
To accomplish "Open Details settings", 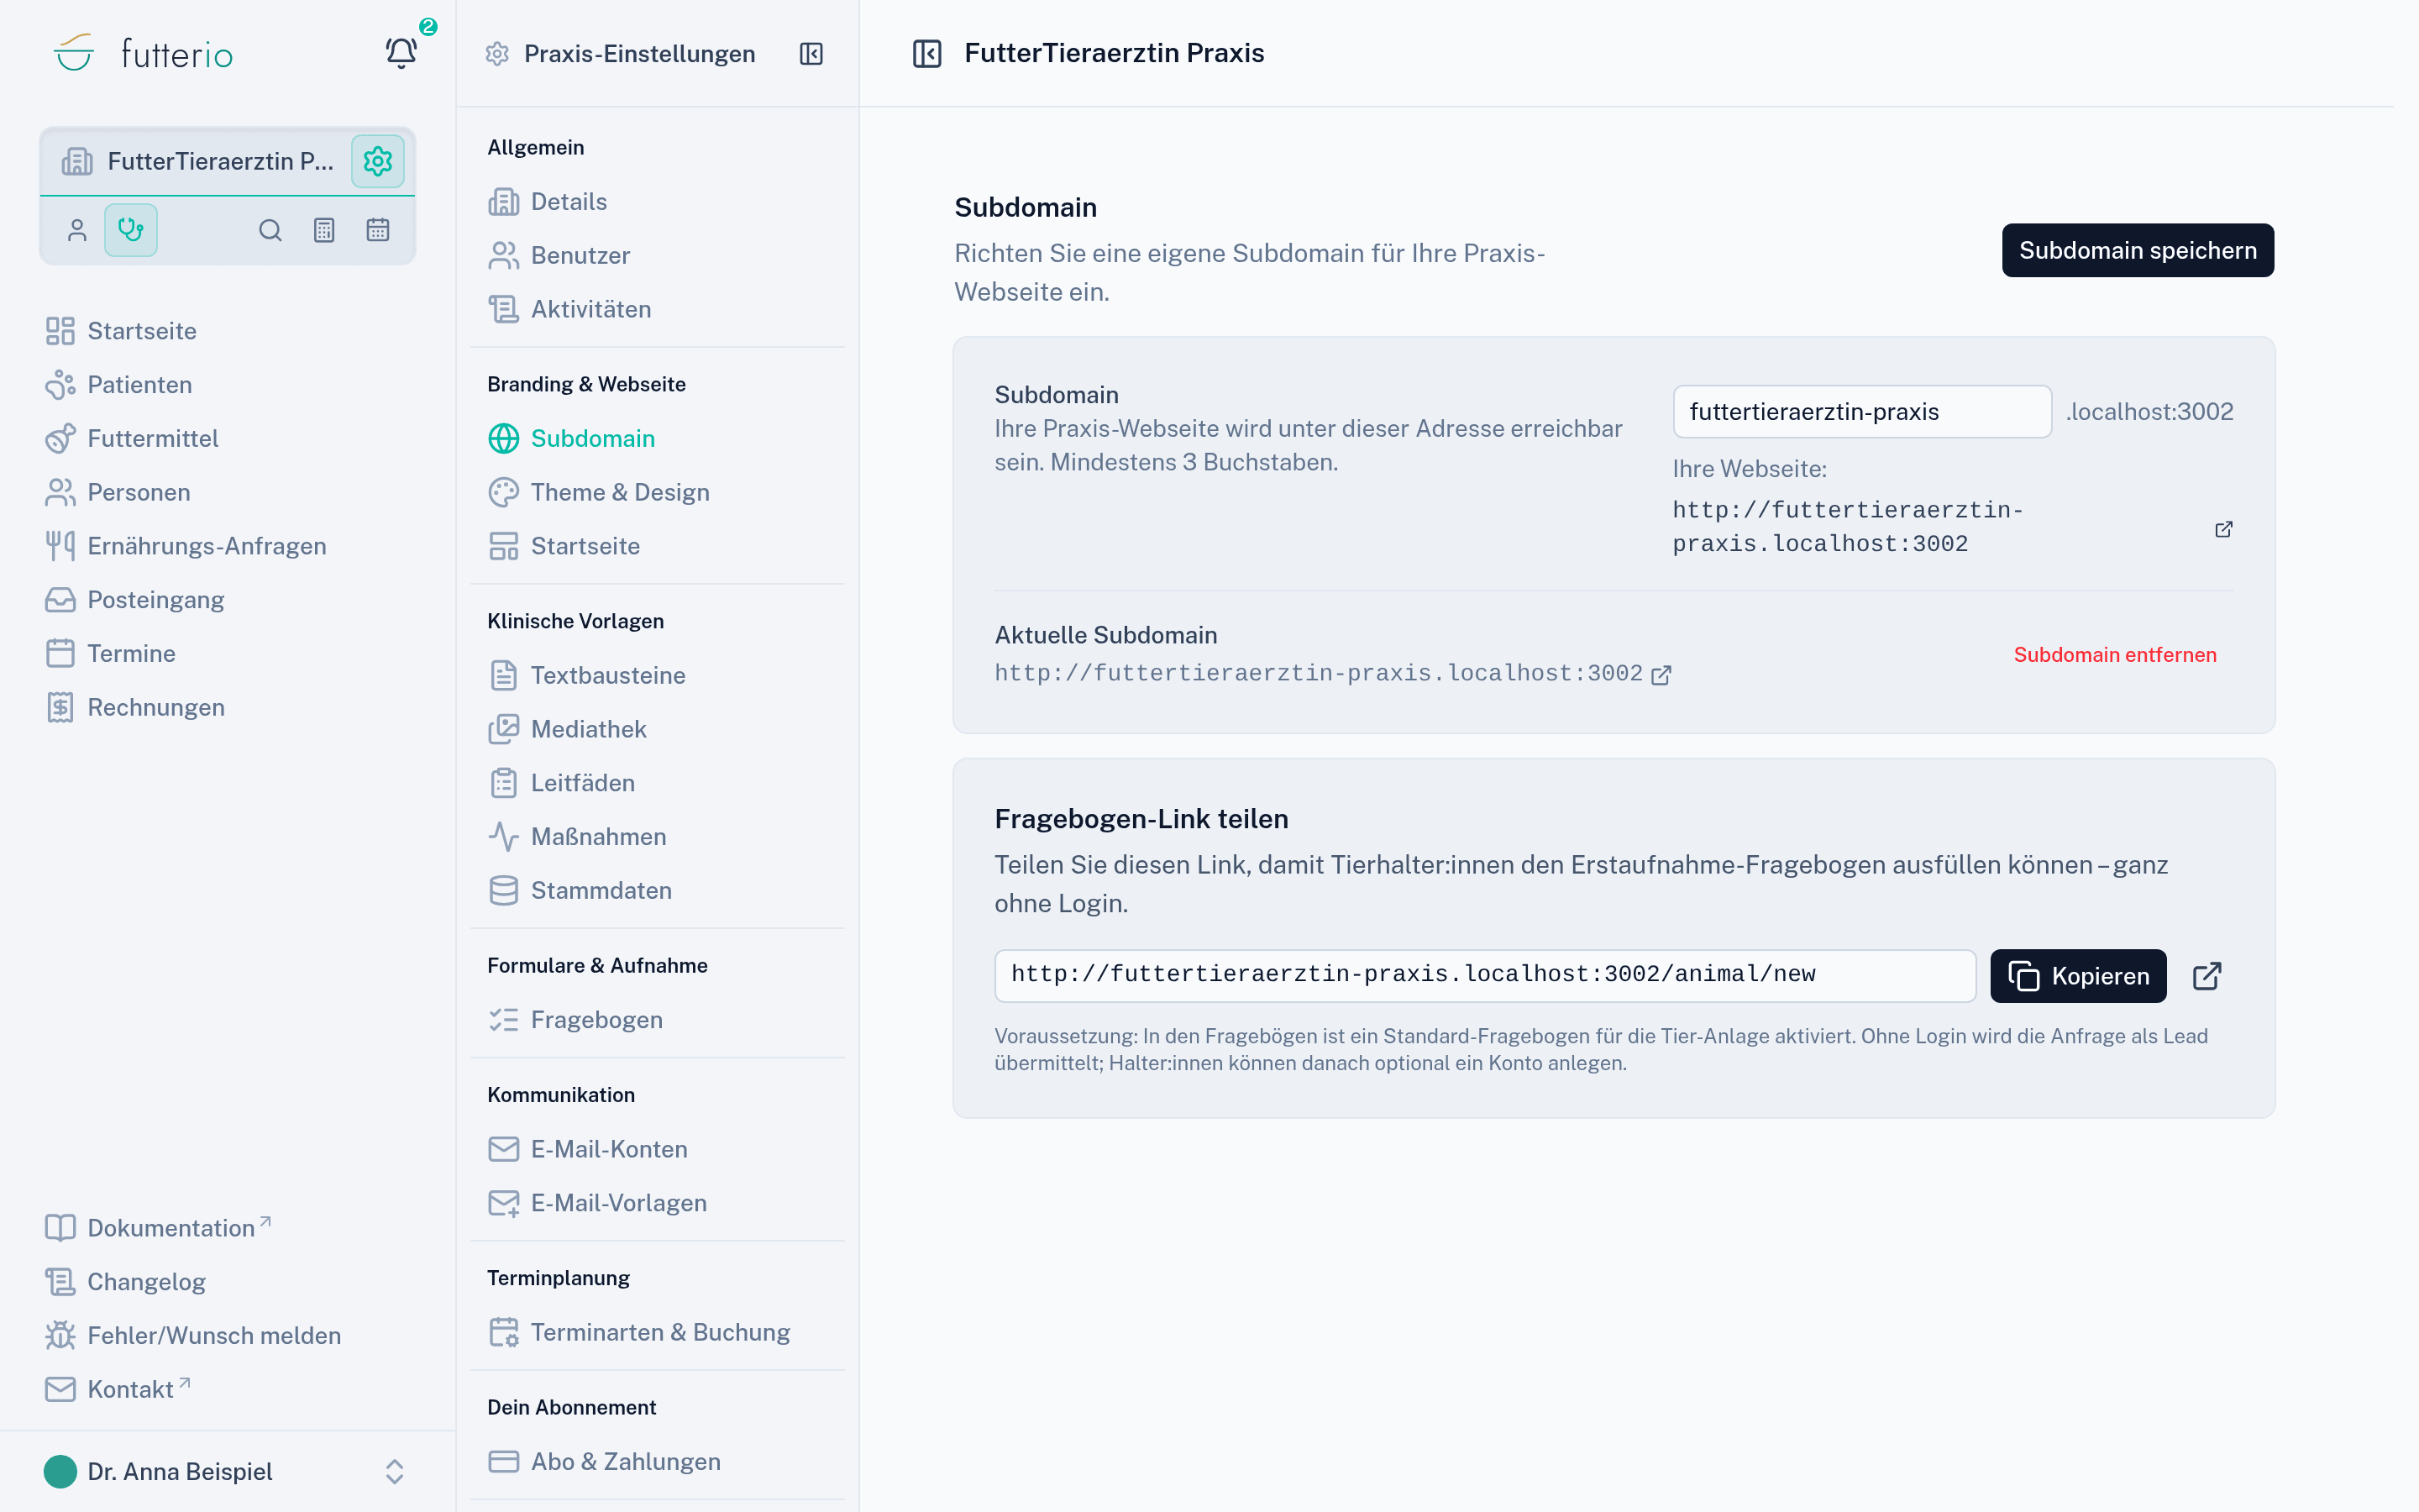I will [x=548, y=202].
